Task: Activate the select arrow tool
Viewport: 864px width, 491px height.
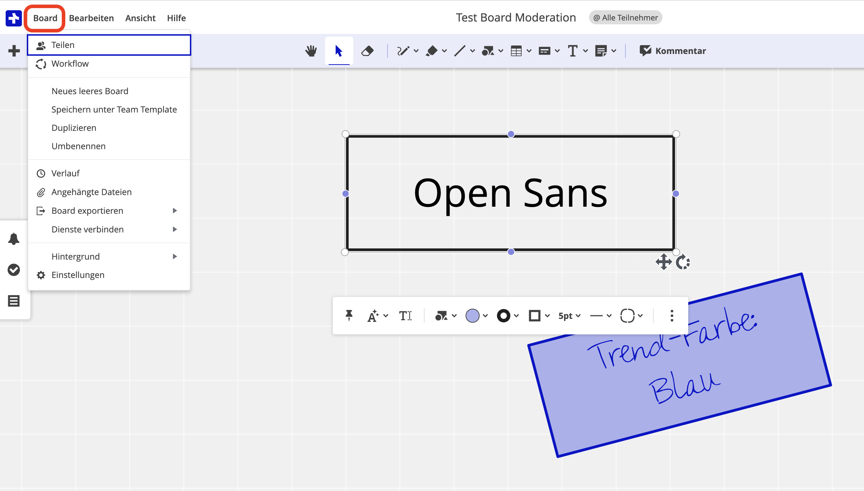Action: click(339, 51)
